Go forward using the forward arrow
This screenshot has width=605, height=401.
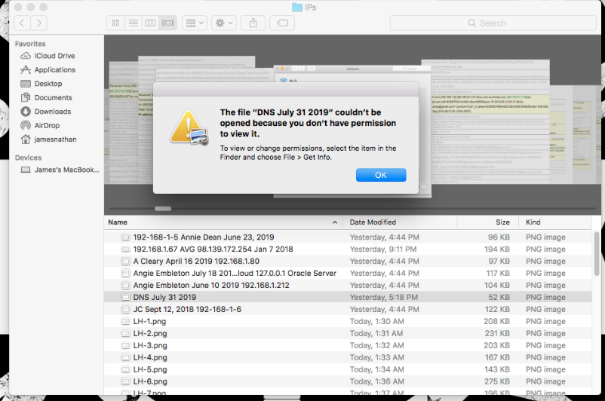point(39,23)
